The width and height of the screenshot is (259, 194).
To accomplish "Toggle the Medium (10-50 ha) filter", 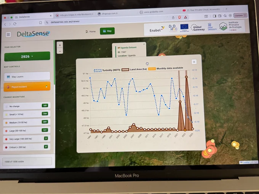I will pos(27,122).
